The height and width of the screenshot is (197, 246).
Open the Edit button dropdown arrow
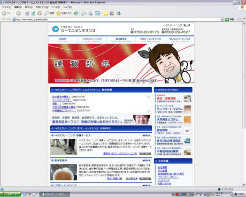pyautogui.click(x=102, y=13)
